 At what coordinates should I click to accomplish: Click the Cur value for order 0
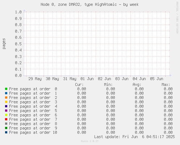81,89
